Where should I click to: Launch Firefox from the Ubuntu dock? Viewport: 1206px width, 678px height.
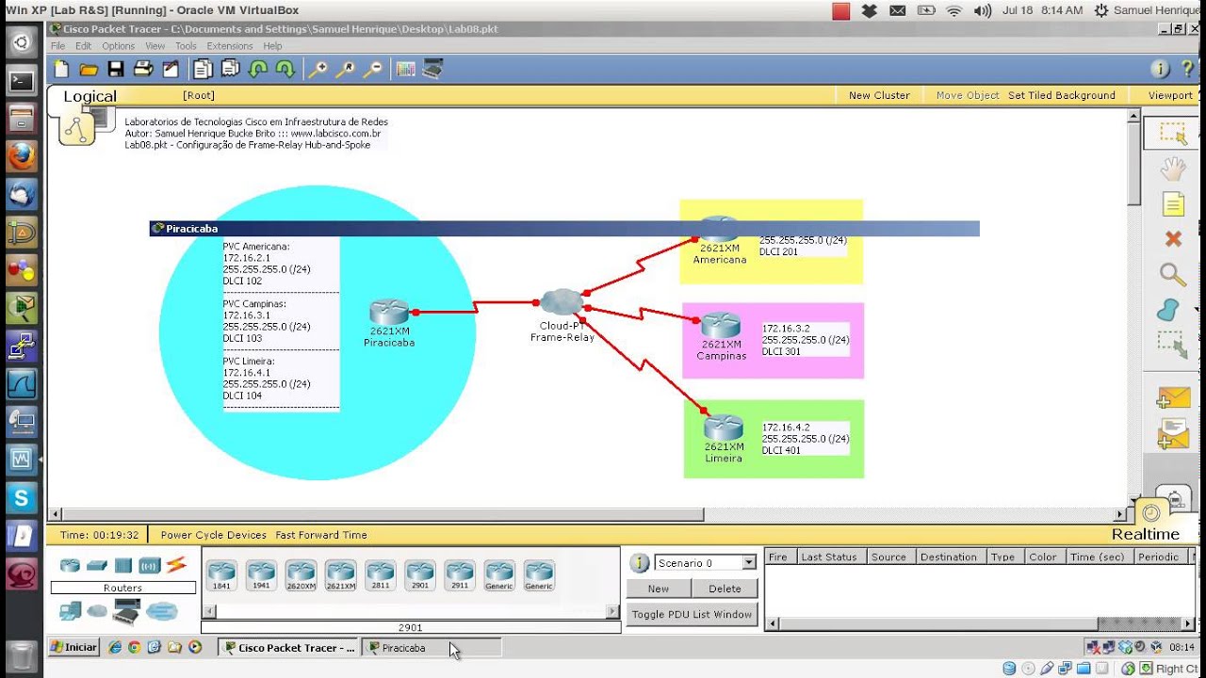(21, 156)
